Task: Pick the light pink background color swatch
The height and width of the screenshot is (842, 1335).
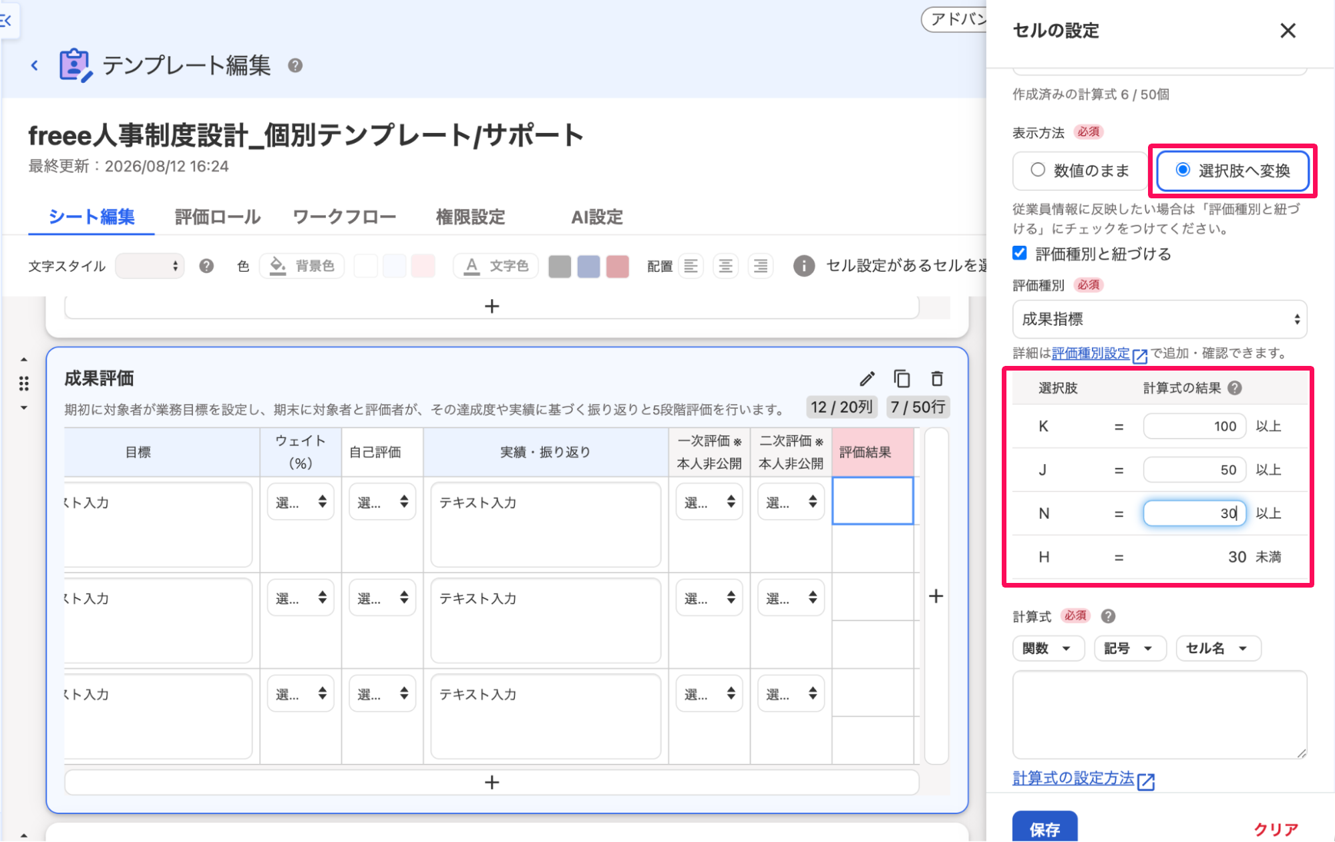Action: (423, 266)
